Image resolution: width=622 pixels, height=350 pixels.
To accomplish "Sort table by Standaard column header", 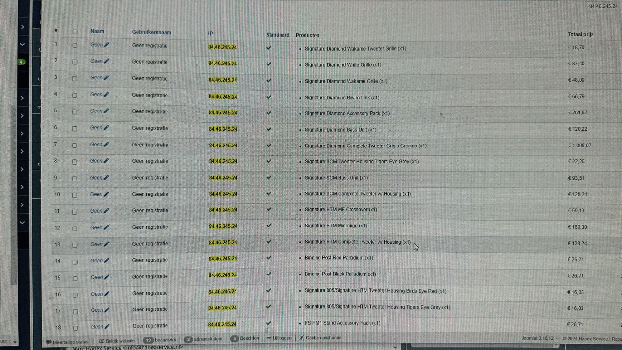I will click(x=278, y=35).
